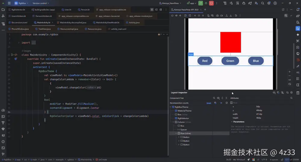Screen dimensions: 301x162
Task: Collapse the RgbBoxTheme tree node
Action: 170,107
